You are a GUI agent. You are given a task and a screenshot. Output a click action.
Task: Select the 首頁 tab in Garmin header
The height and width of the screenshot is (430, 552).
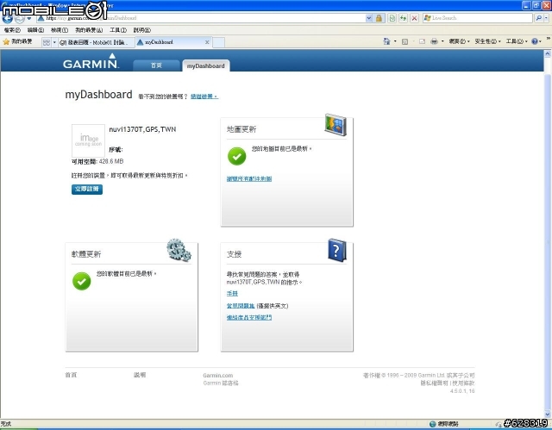[x=156, y=65]
